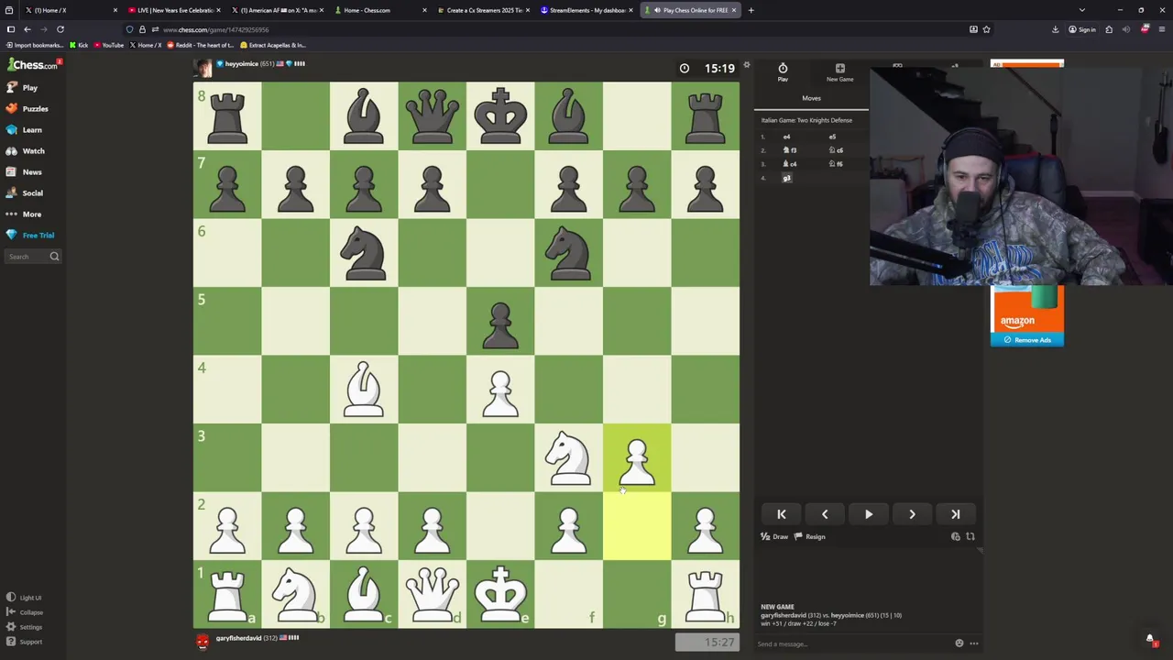This screenshot has width=1173, height=660.
Task: Open Support in the sidebar
Action: (x=24, y=642)
